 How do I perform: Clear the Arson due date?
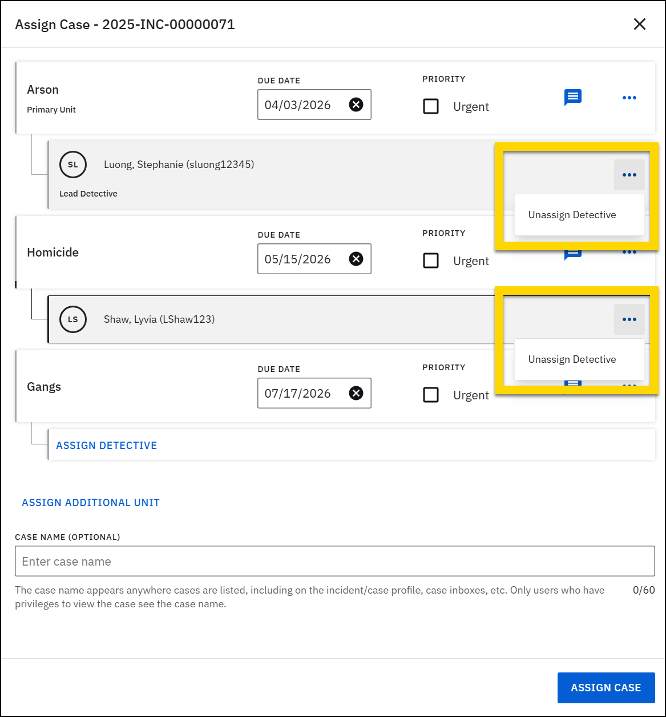point(356,105)
